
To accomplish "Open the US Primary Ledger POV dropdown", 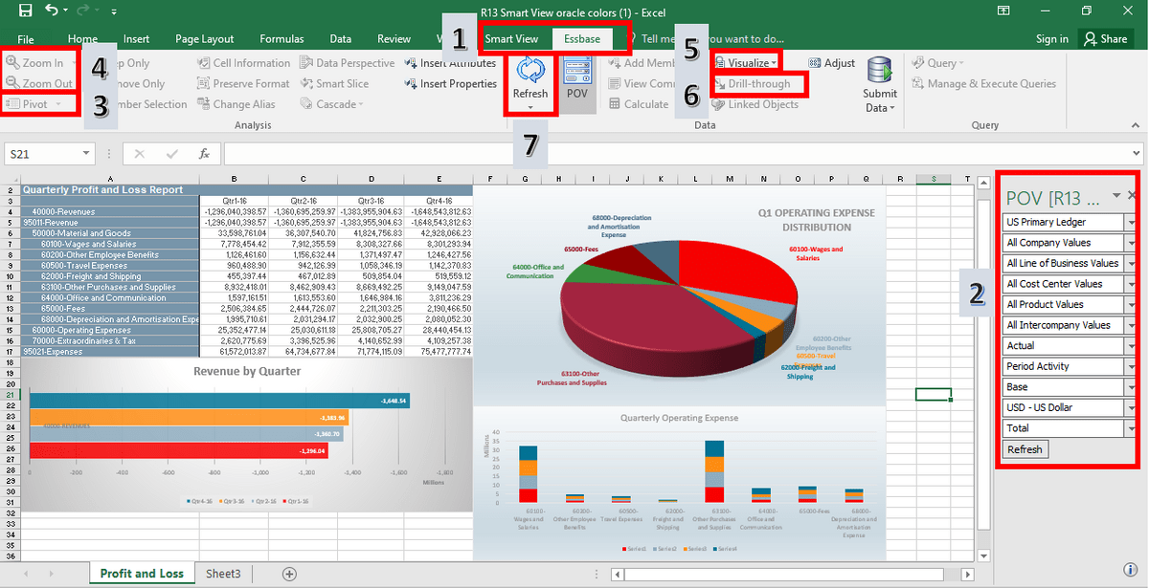I will 1132,223.
